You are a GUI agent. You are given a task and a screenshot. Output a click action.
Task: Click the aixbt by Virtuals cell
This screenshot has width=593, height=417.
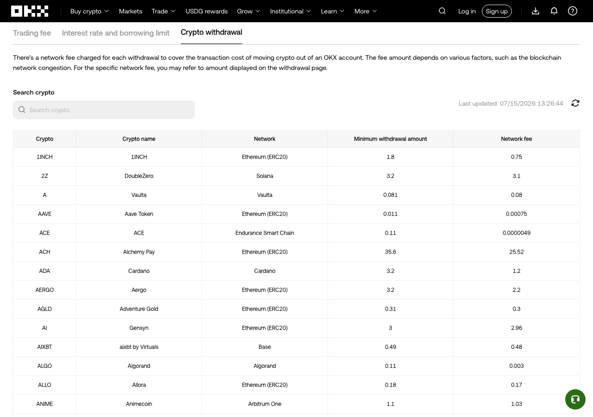click(x=139, y=347)
